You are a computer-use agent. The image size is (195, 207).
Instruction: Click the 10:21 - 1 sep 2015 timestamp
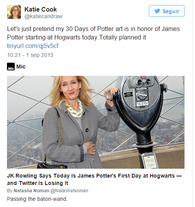click(30, 55)
